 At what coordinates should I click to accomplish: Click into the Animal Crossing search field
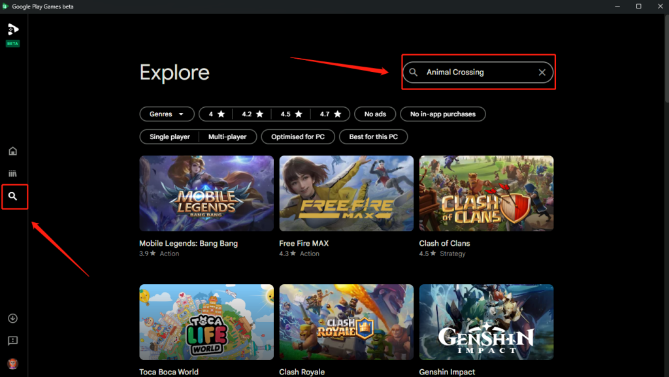[x=478, y=72]
